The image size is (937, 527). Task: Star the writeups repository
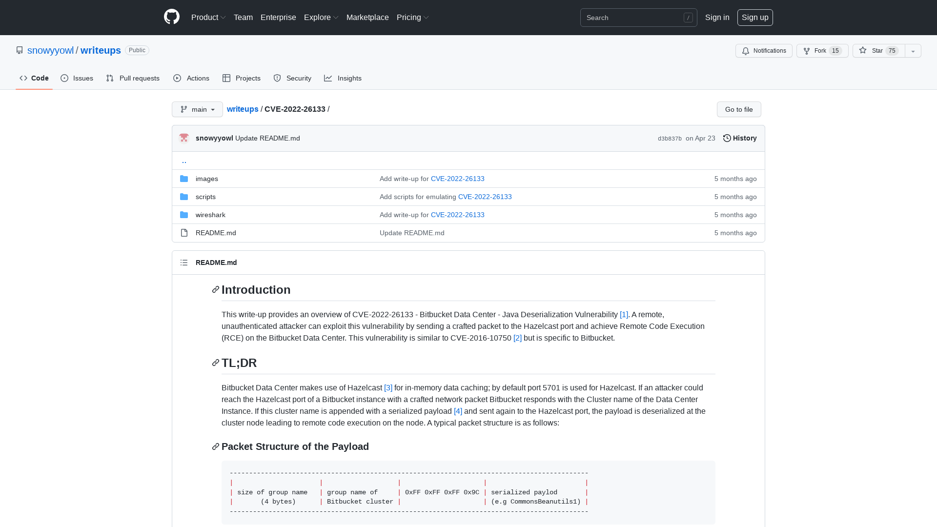click(878, 51)
